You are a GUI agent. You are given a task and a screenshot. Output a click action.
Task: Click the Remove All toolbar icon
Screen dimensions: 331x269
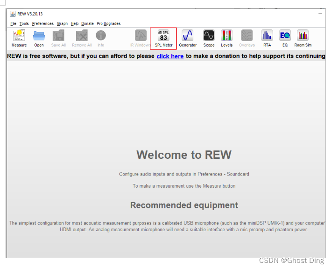click(x=82, y=38)
